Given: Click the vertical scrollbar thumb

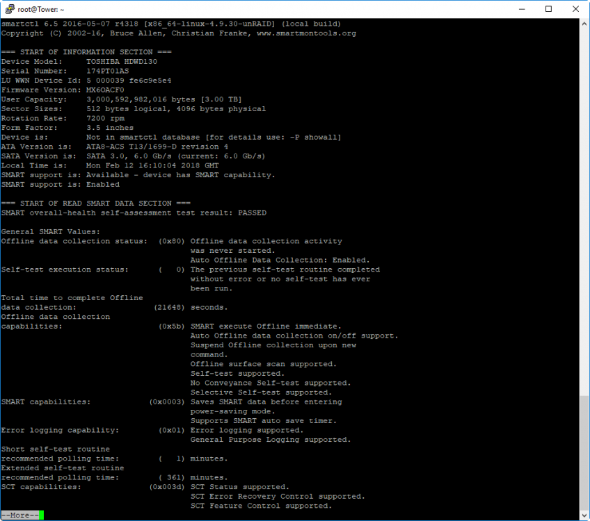Looking at the screenshot, I should pos(584,453).
